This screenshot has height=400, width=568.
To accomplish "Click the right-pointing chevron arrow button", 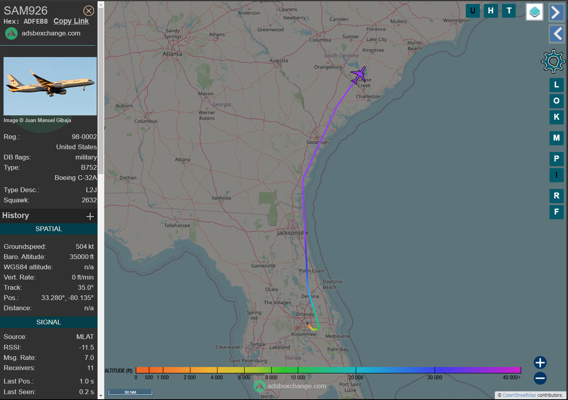I will (x=556, y=12).
